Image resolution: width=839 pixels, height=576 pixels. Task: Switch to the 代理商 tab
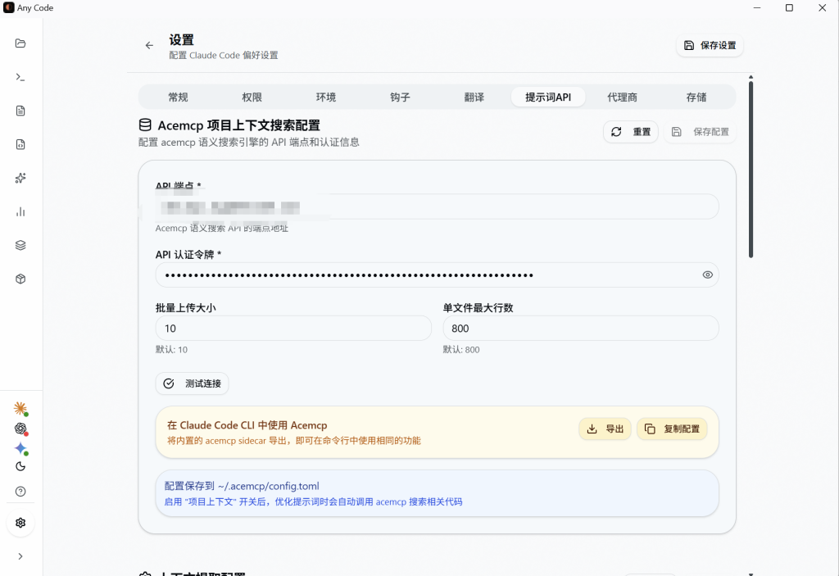[622, 97]
